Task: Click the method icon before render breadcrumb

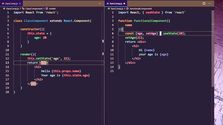Action: coord(47,9)
